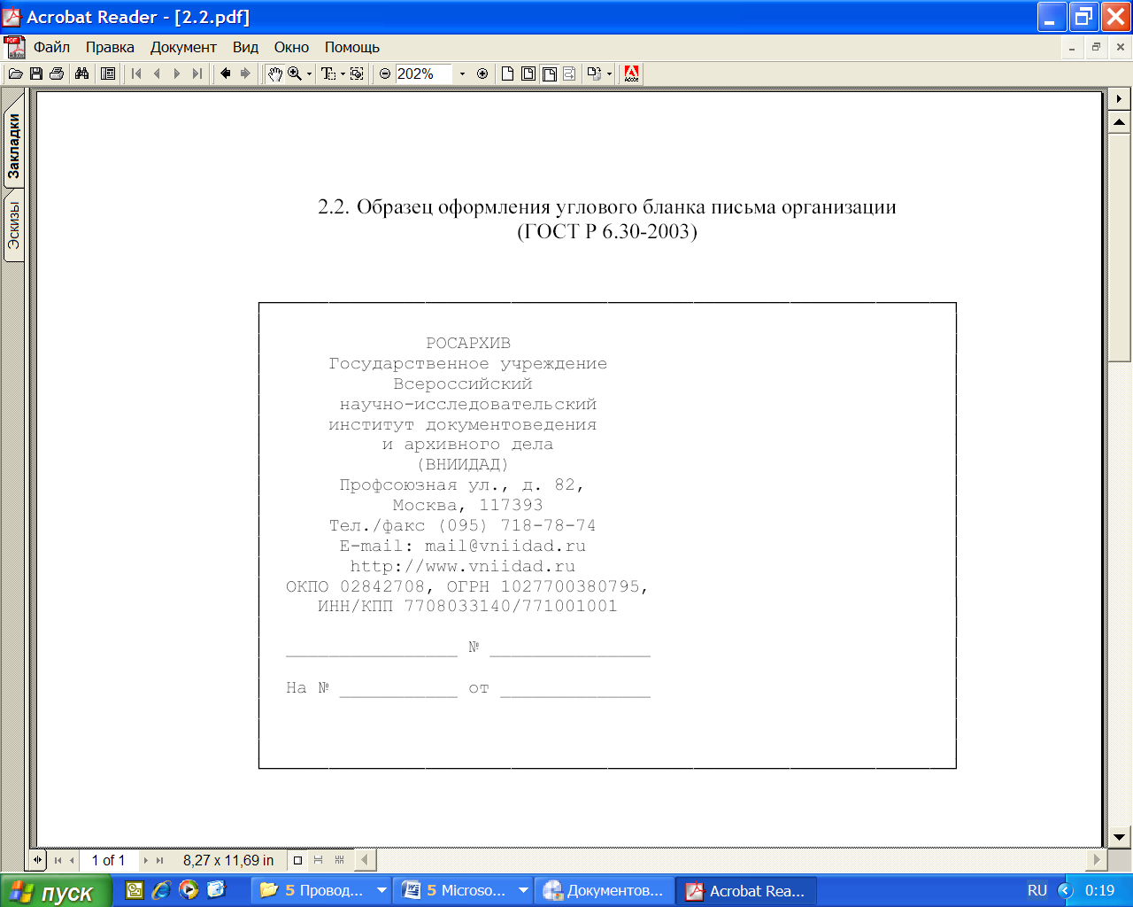Status bar last page arrow
The height and width of the screenshot is (907, 1133).
pyautogui.click(x=159, y=860)
